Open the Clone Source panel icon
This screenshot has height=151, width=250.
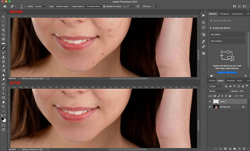point(204,34)
